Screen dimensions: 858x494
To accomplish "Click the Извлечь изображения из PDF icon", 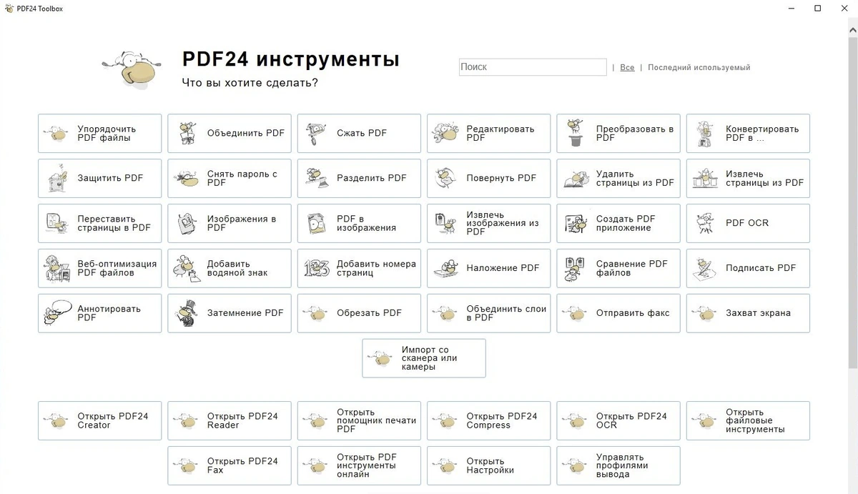I will (446, 224).
